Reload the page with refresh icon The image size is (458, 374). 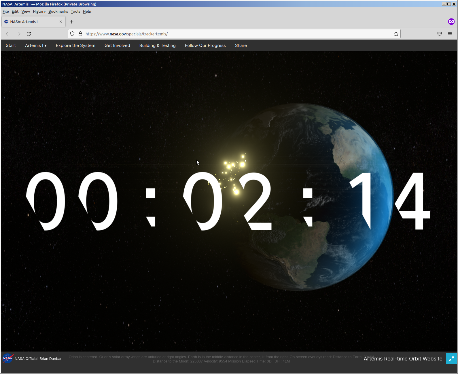pos(29,34)
